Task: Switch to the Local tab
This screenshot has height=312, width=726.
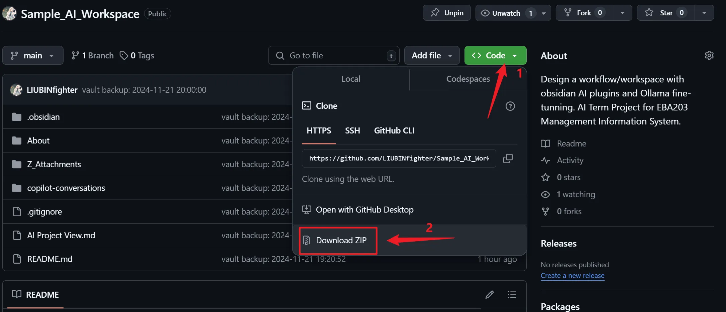Action: (x=351, y=79)
